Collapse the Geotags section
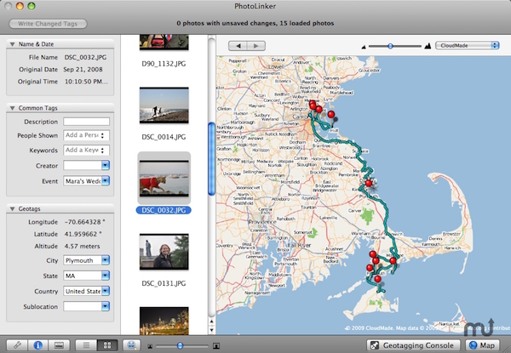Viewport: 511px width, 353px height. pyautogui.click(x=11, y=208)
